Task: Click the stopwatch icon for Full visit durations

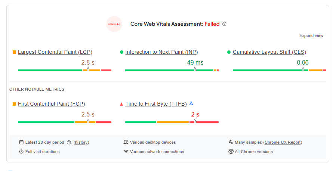Action: point(21,152)
